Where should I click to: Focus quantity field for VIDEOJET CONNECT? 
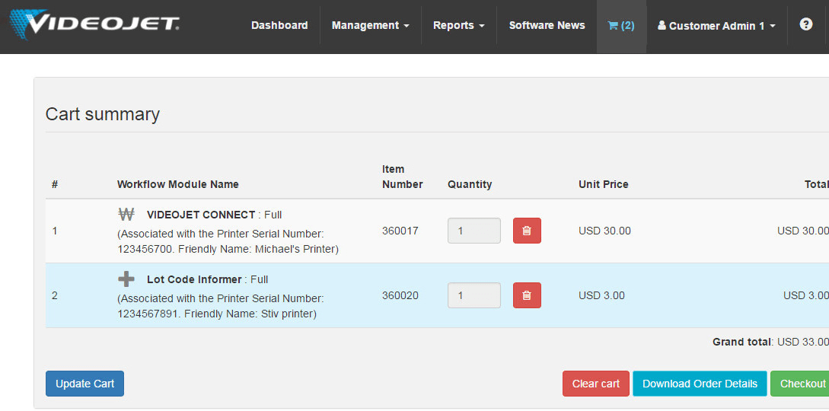(x=474, y=231)
